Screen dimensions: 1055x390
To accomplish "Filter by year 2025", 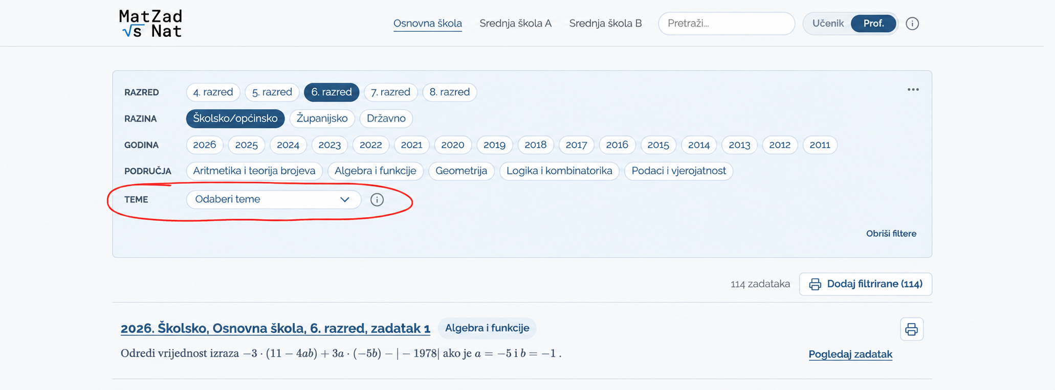I will (247, 145).
